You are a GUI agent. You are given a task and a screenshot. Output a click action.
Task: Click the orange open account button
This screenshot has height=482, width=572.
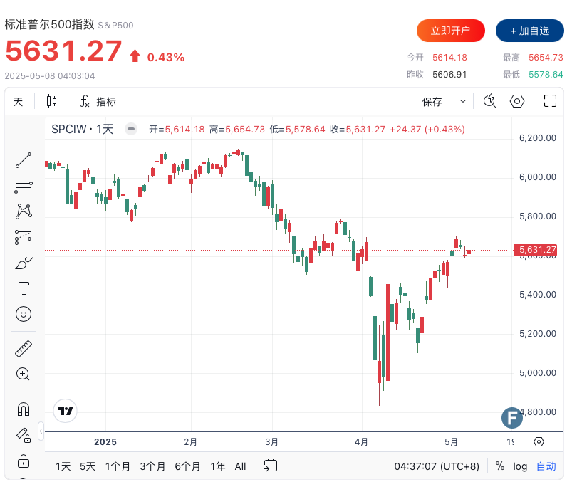450,31
